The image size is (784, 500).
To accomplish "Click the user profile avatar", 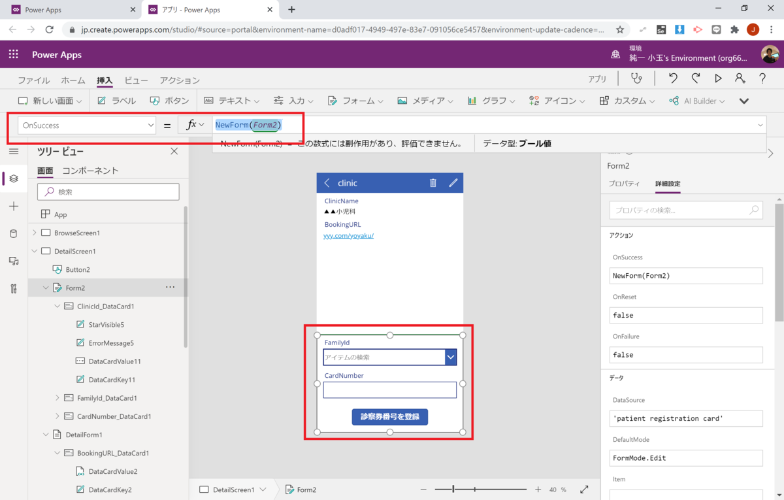I will pos(770,54).
